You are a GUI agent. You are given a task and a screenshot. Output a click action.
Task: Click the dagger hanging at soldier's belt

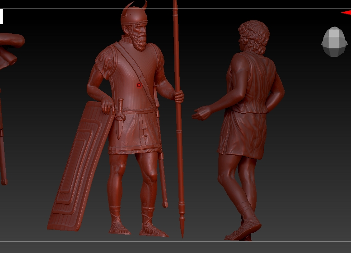(120, 118)
